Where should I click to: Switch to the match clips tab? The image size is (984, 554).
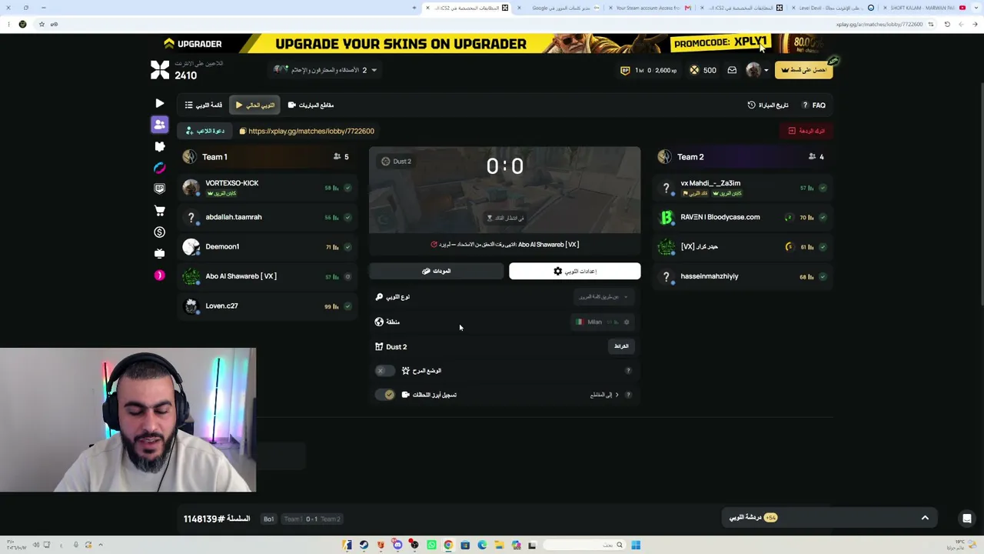tap(311, 105)
